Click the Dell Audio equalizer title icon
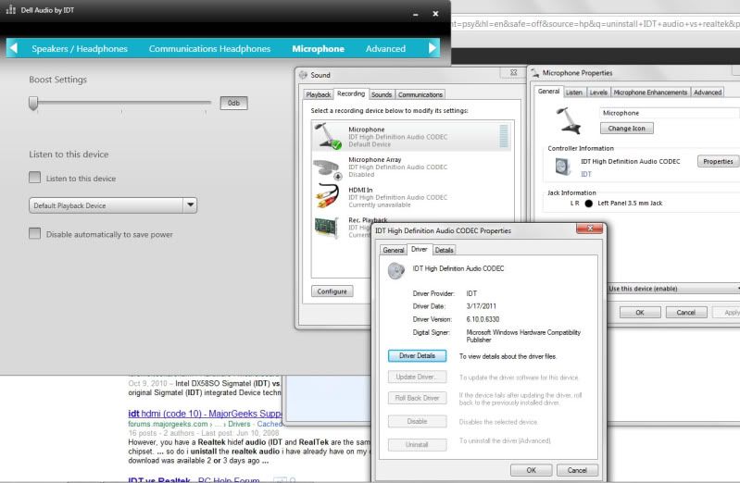Viewport: 740px width, 483px height. [11, 9]
